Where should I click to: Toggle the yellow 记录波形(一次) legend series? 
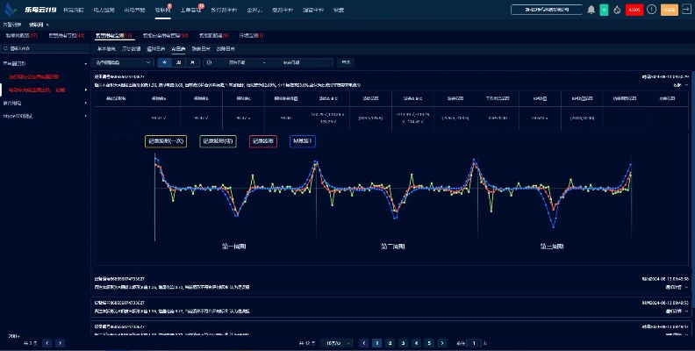tap(166, 140)
